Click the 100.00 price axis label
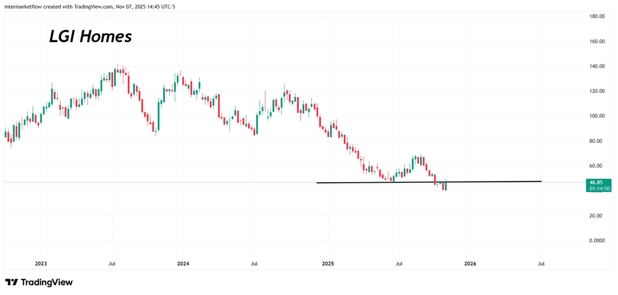Image resolution: width=618 pixels, height=295 pixels. 596,116
